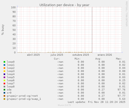Select the sda legend label
This screenshot has width=129, height=108.
click(9, 90)
